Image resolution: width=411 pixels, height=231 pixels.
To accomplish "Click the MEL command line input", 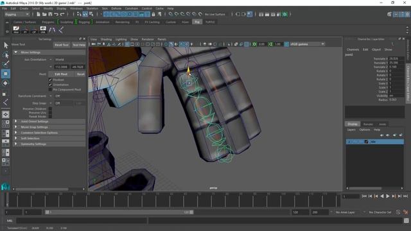I will click(x=82, y=221).
